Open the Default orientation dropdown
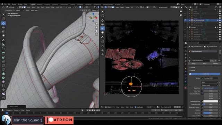The height and width of the screenshot is (125, 222). pos(18,10)
